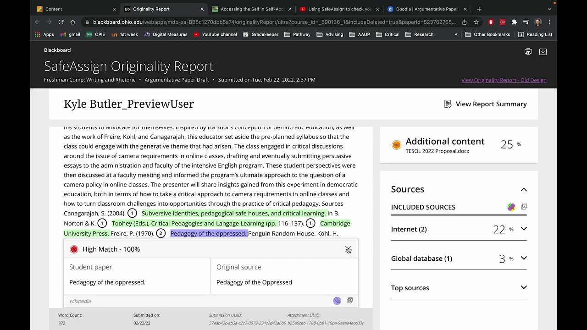Open wikipedia source in new window
The height and width of the screenshot is (330, 587).
coord(350,301)
